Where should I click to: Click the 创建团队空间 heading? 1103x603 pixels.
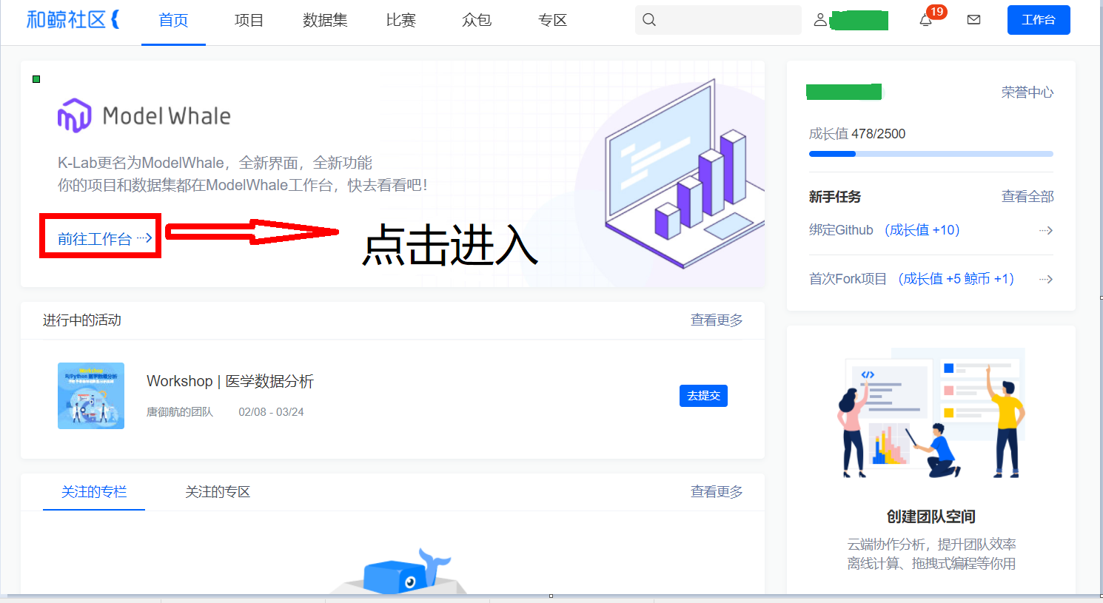click(x=931, y=516)
